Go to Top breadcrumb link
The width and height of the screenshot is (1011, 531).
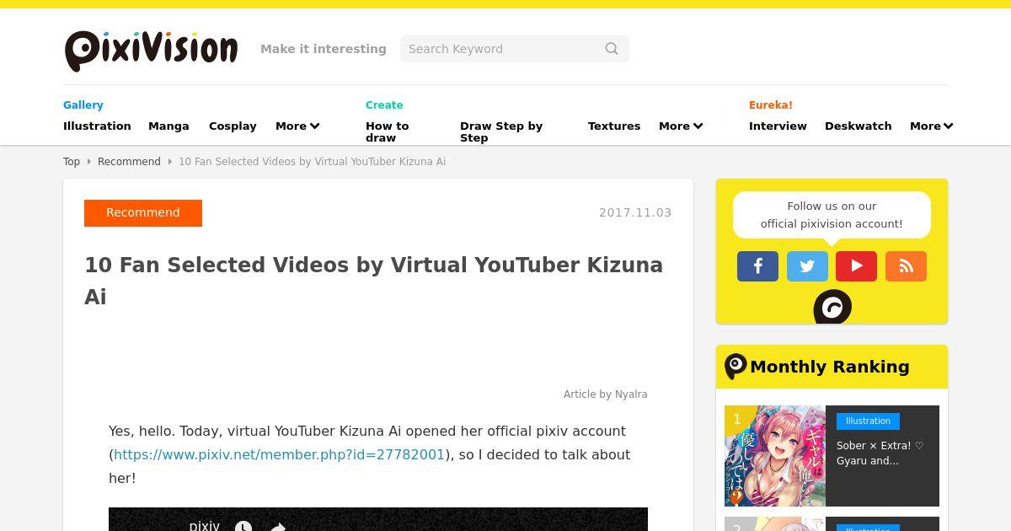click(72, 161)
